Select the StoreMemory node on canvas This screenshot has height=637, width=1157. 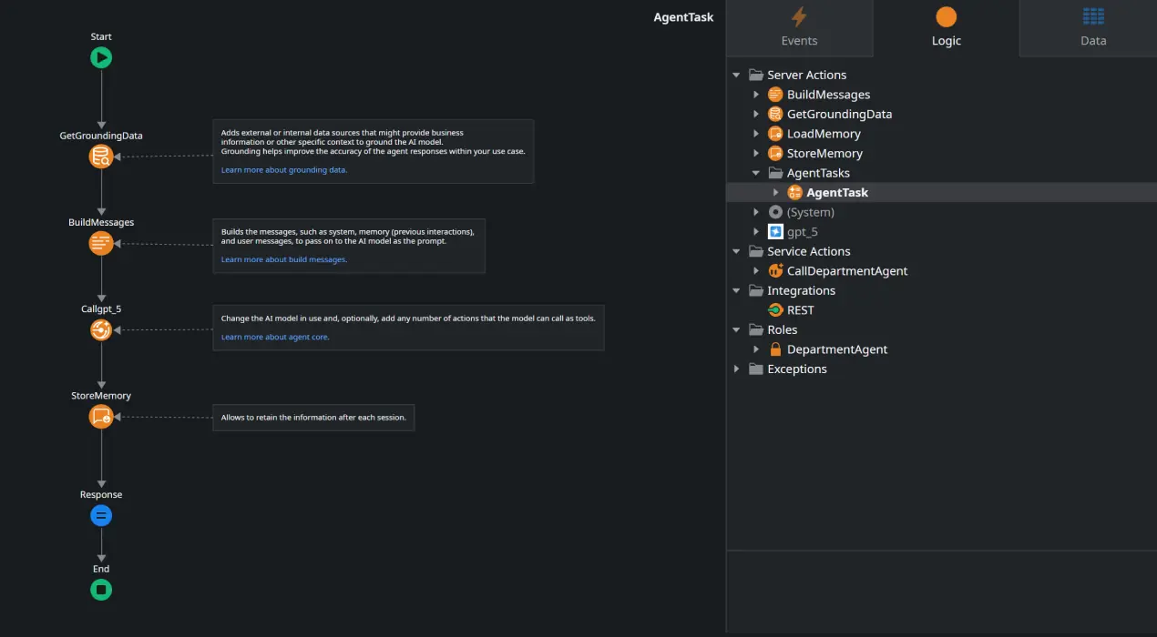coord(101,417)
